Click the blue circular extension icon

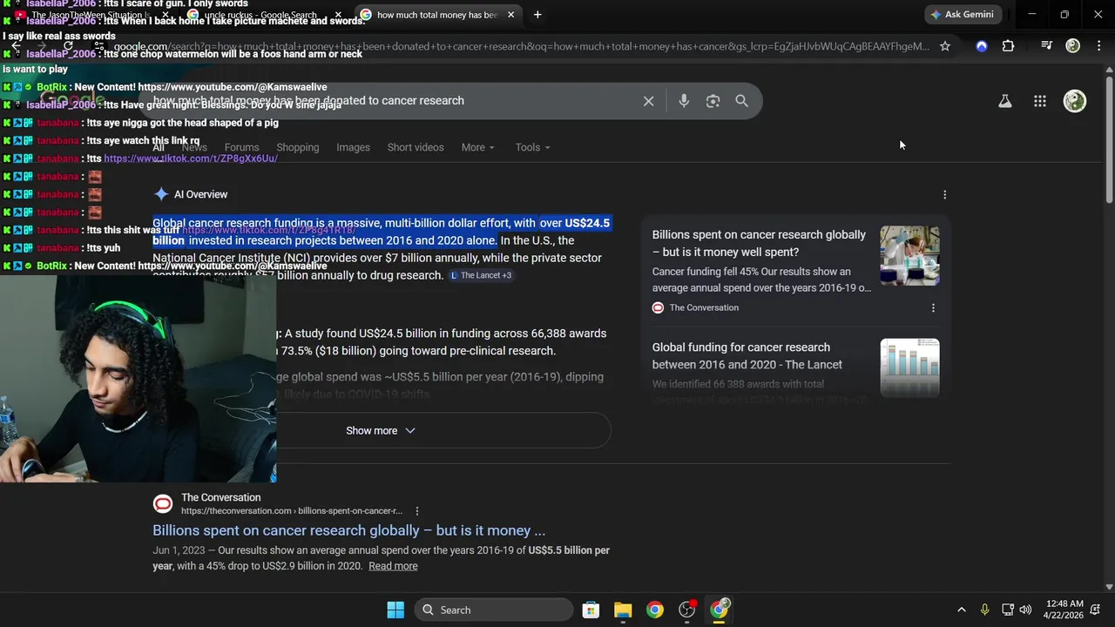(982, 46)
